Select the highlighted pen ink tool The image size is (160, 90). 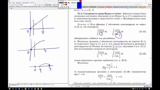coord(62,7)
